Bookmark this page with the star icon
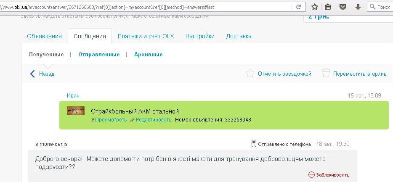The image size is (393, 182). point(315,7)
